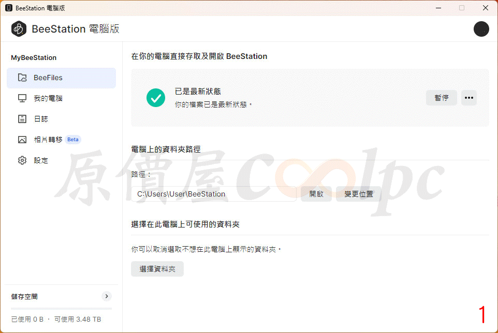This screenshot has height=333, width=498.
Task: Click the title bar app icon
Action: pyautogui.click(x=9, y=8)
